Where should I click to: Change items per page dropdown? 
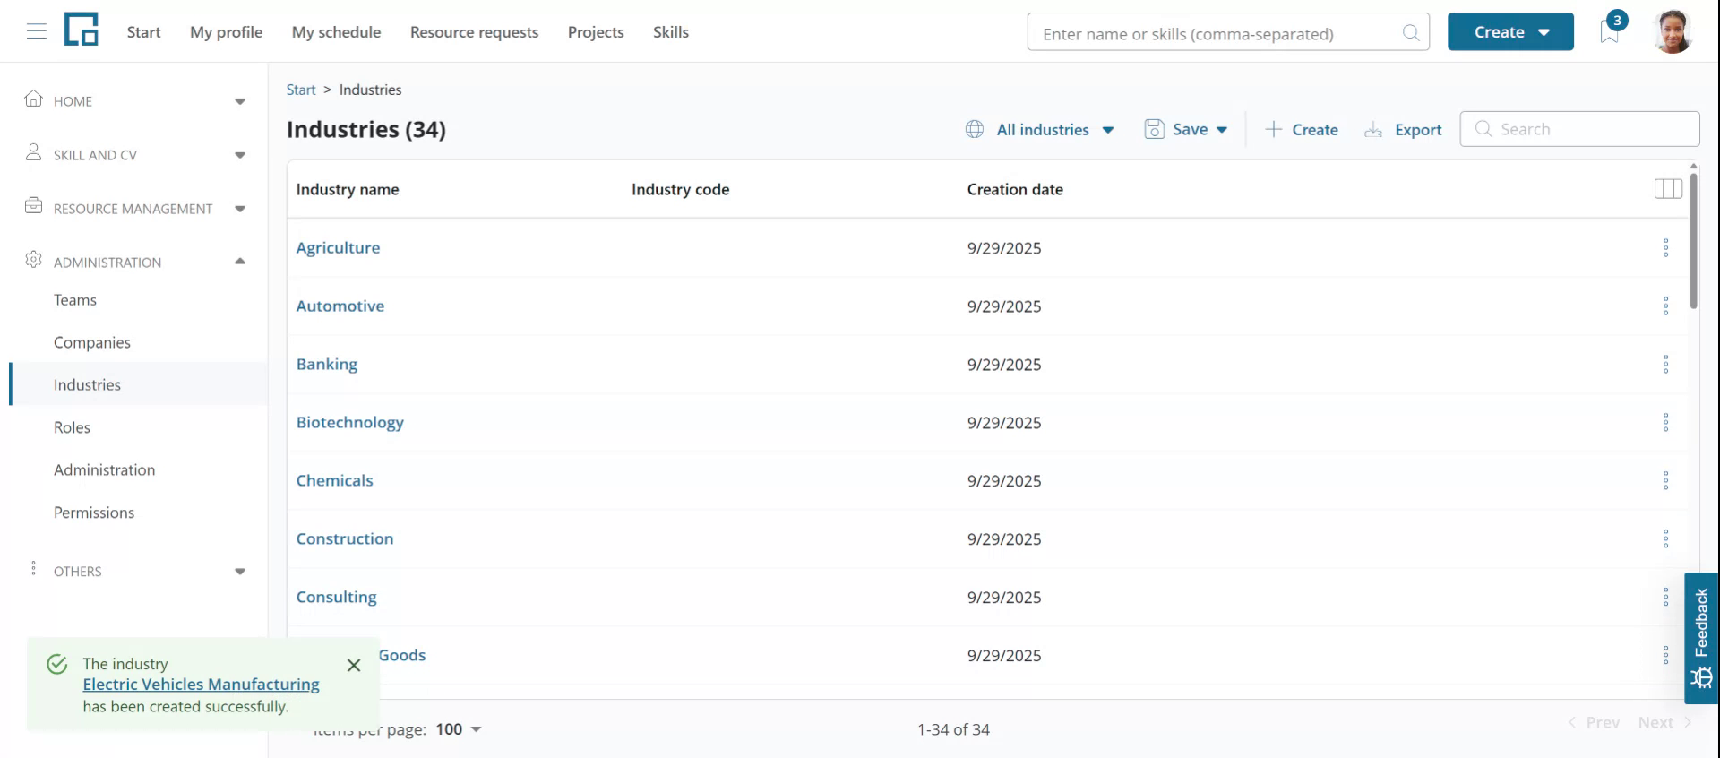pyautogui.click(x=459, y=729)
